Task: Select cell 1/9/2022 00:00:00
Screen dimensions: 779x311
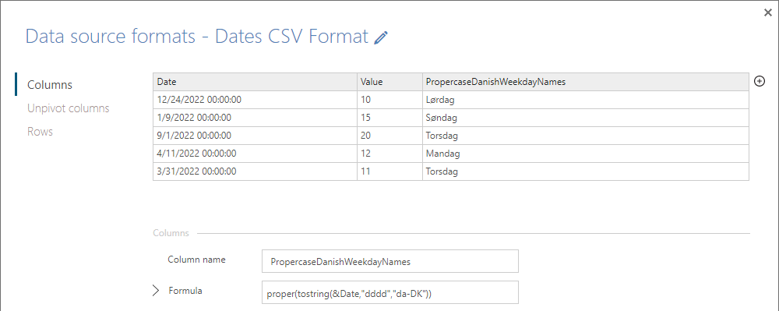Action: (x=255, y=118)
